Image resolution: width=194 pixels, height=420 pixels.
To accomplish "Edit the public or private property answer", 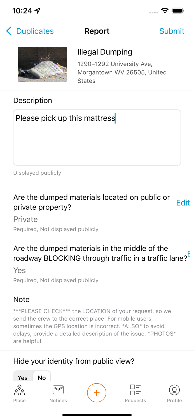I will click(x=183, y=203).
